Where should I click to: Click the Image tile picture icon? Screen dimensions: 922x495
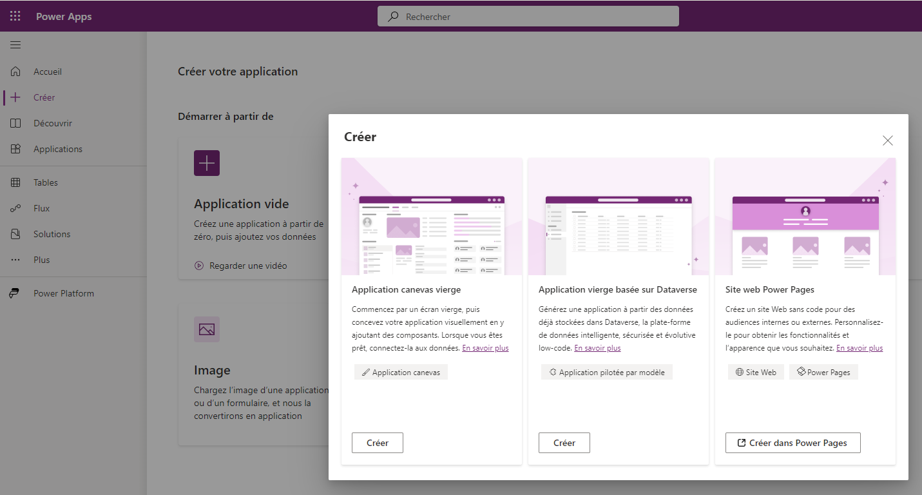tap(206, 329)
